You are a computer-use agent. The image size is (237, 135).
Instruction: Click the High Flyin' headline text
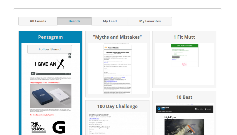point(170,117)
